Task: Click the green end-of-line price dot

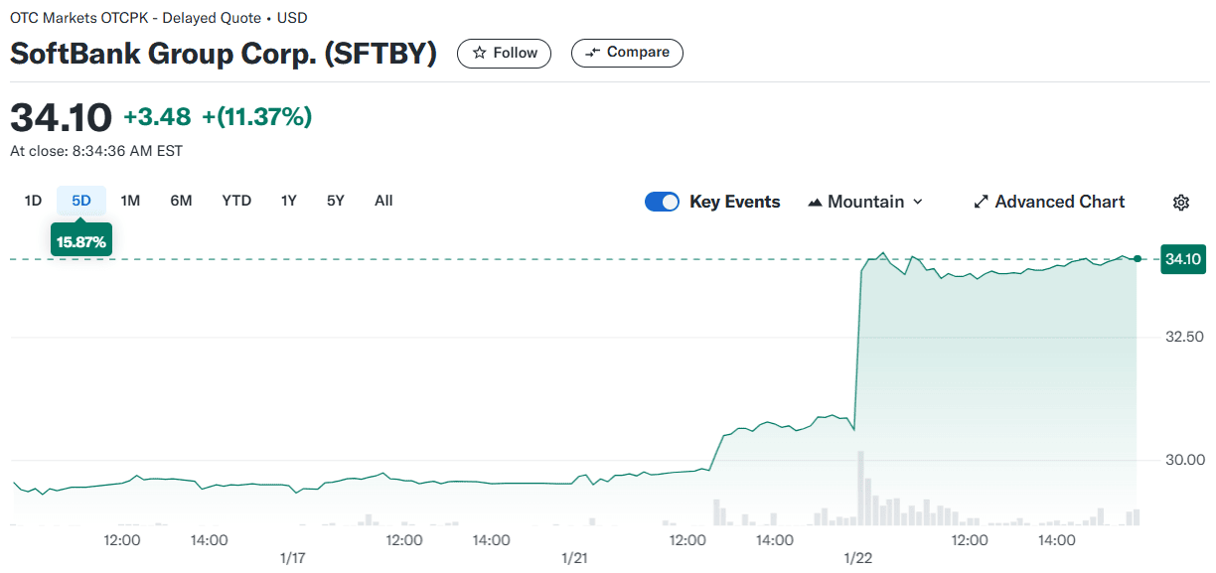Action: pos(1138,259)
